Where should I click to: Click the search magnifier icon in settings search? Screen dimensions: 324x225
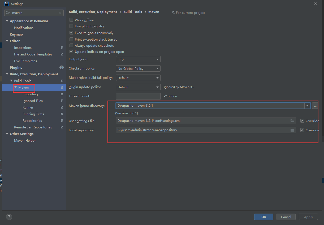(8, 13)
